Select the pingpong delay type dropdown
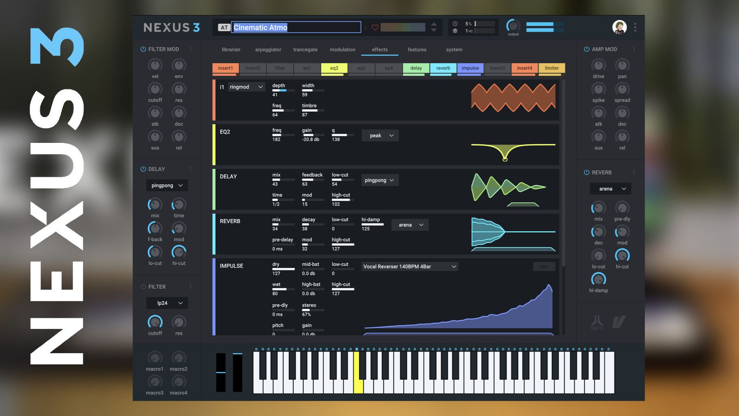739x416 pixels. (380, 180)
